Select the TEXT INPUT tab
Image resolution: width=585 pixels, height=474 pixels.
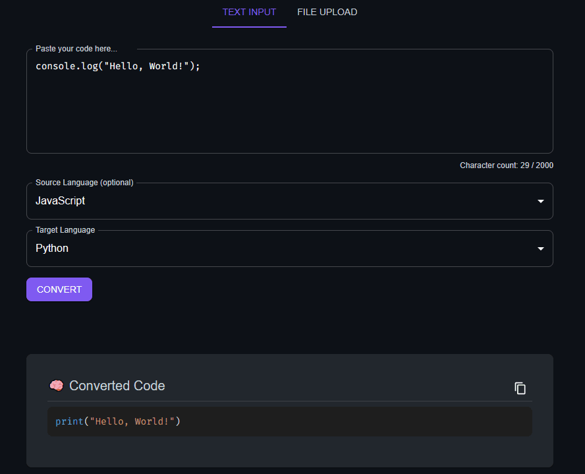(249, 12)
